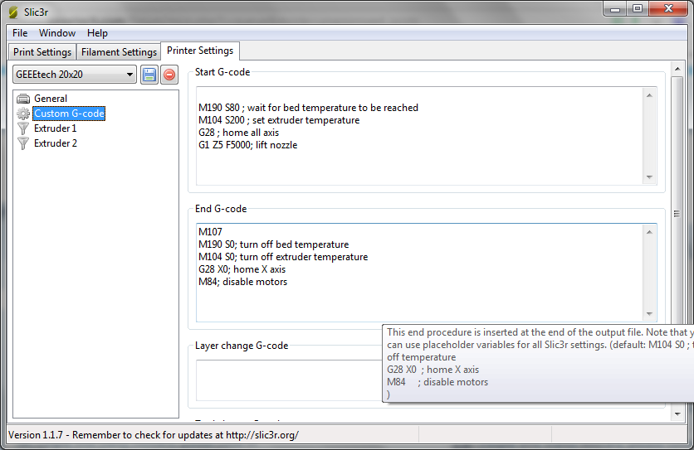This screenshot has width=694, height=450.
Task: Click the 'M190 S80' line in Start G-code
Action: tap(308, 108)
